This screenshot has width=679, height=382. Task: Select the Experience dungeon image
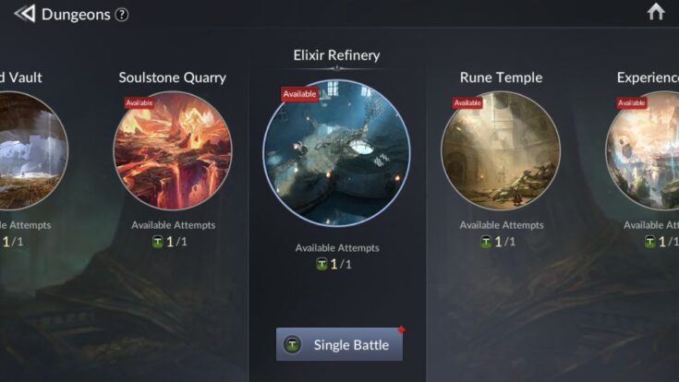(642, 150)
